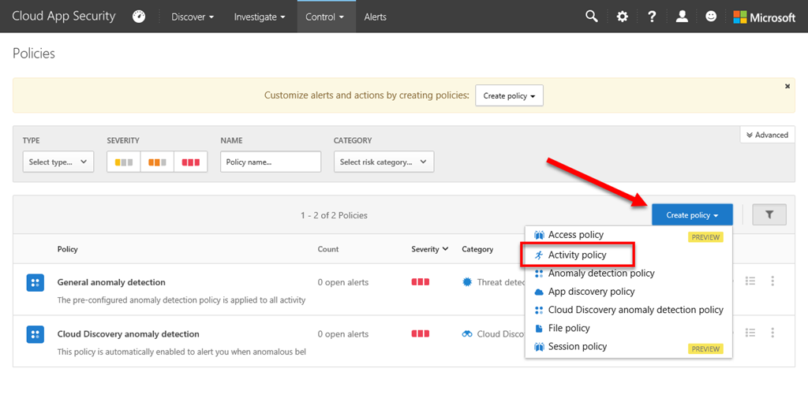
Task: Open the Select risk category dropdown
Action: click(384, 162)
